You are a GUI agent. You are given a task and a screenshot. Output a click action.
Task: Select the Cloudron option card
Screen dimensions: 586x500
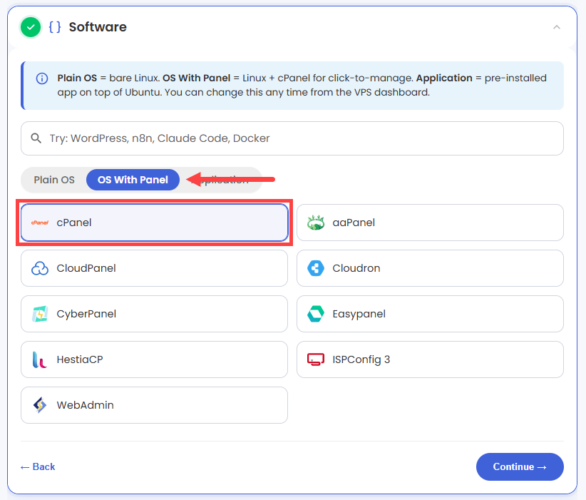click(x=430, y=268)
